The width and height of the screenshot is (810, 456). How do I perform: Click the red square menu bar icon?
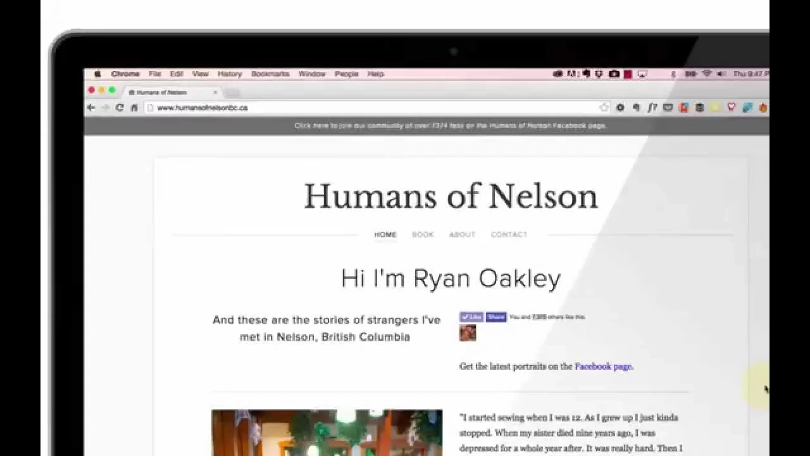(628, 74)
